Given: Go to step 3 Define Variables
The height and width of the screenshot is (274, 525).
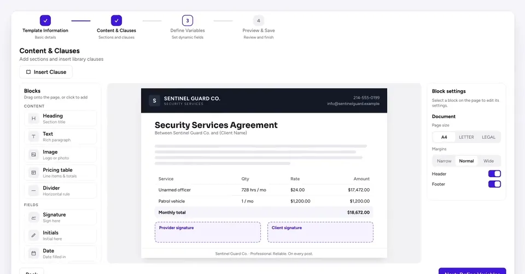Looking at the screenshot, I should (x=188, y=20).
